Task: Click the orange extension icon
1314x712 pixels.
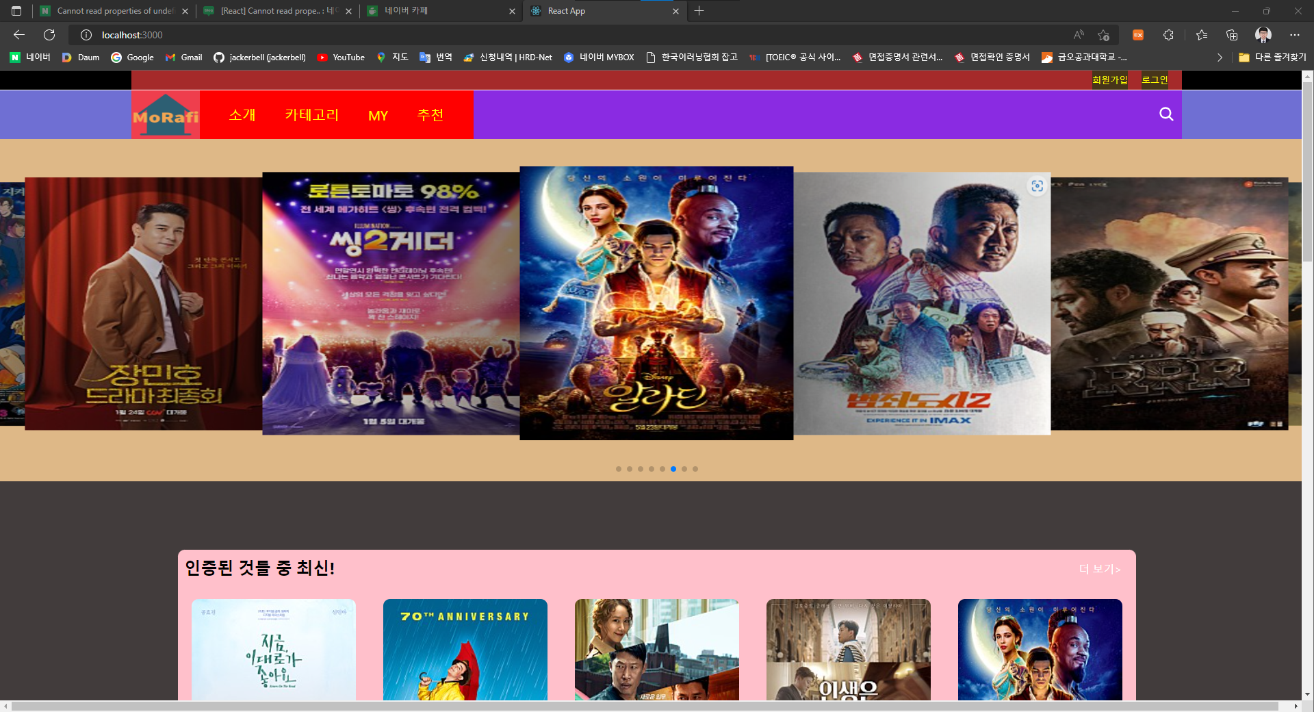Action: click(1138, 35)
